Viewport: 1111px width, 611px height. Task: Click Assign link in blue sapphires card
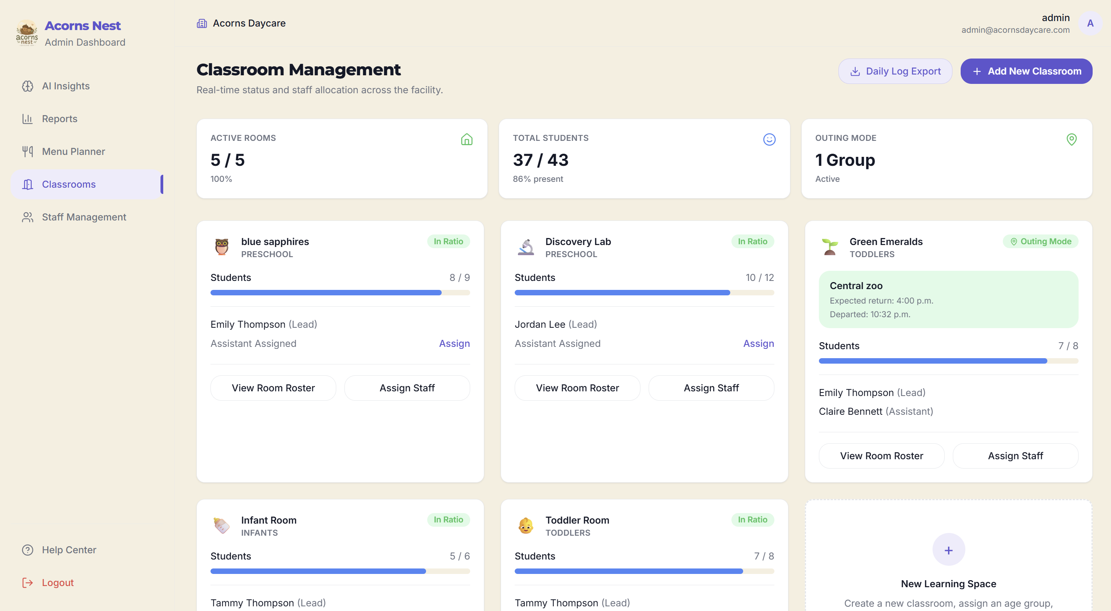pyautogui.click(x=454, y=343)
